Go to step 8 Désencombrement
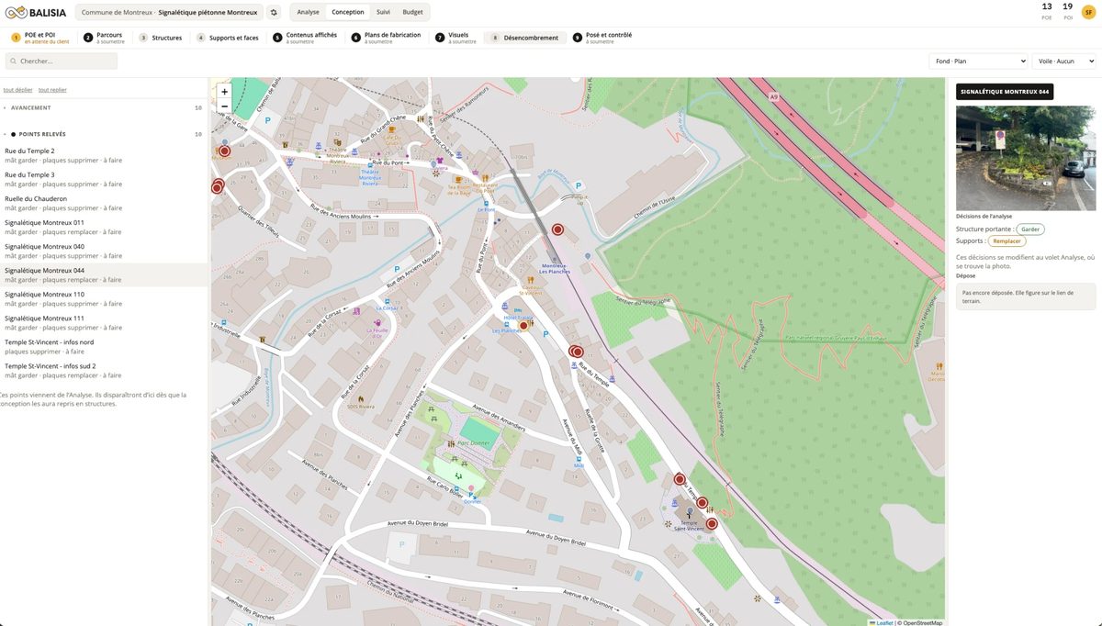This screenshot has width=1102, height=626. point(524,38)
